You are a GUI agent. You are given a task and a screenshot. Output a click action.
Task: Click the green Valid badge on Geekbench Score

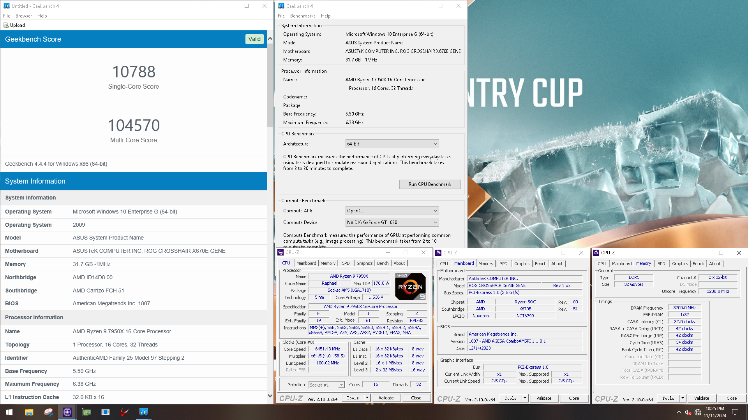[x=254, y=39]
